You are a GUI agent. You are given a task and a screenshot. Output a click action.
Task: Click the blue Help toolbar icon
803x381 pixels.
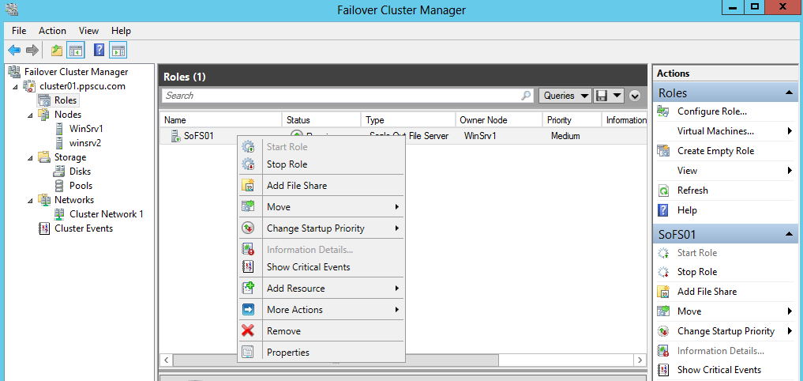pyautogui.click(x=99, y=51)
